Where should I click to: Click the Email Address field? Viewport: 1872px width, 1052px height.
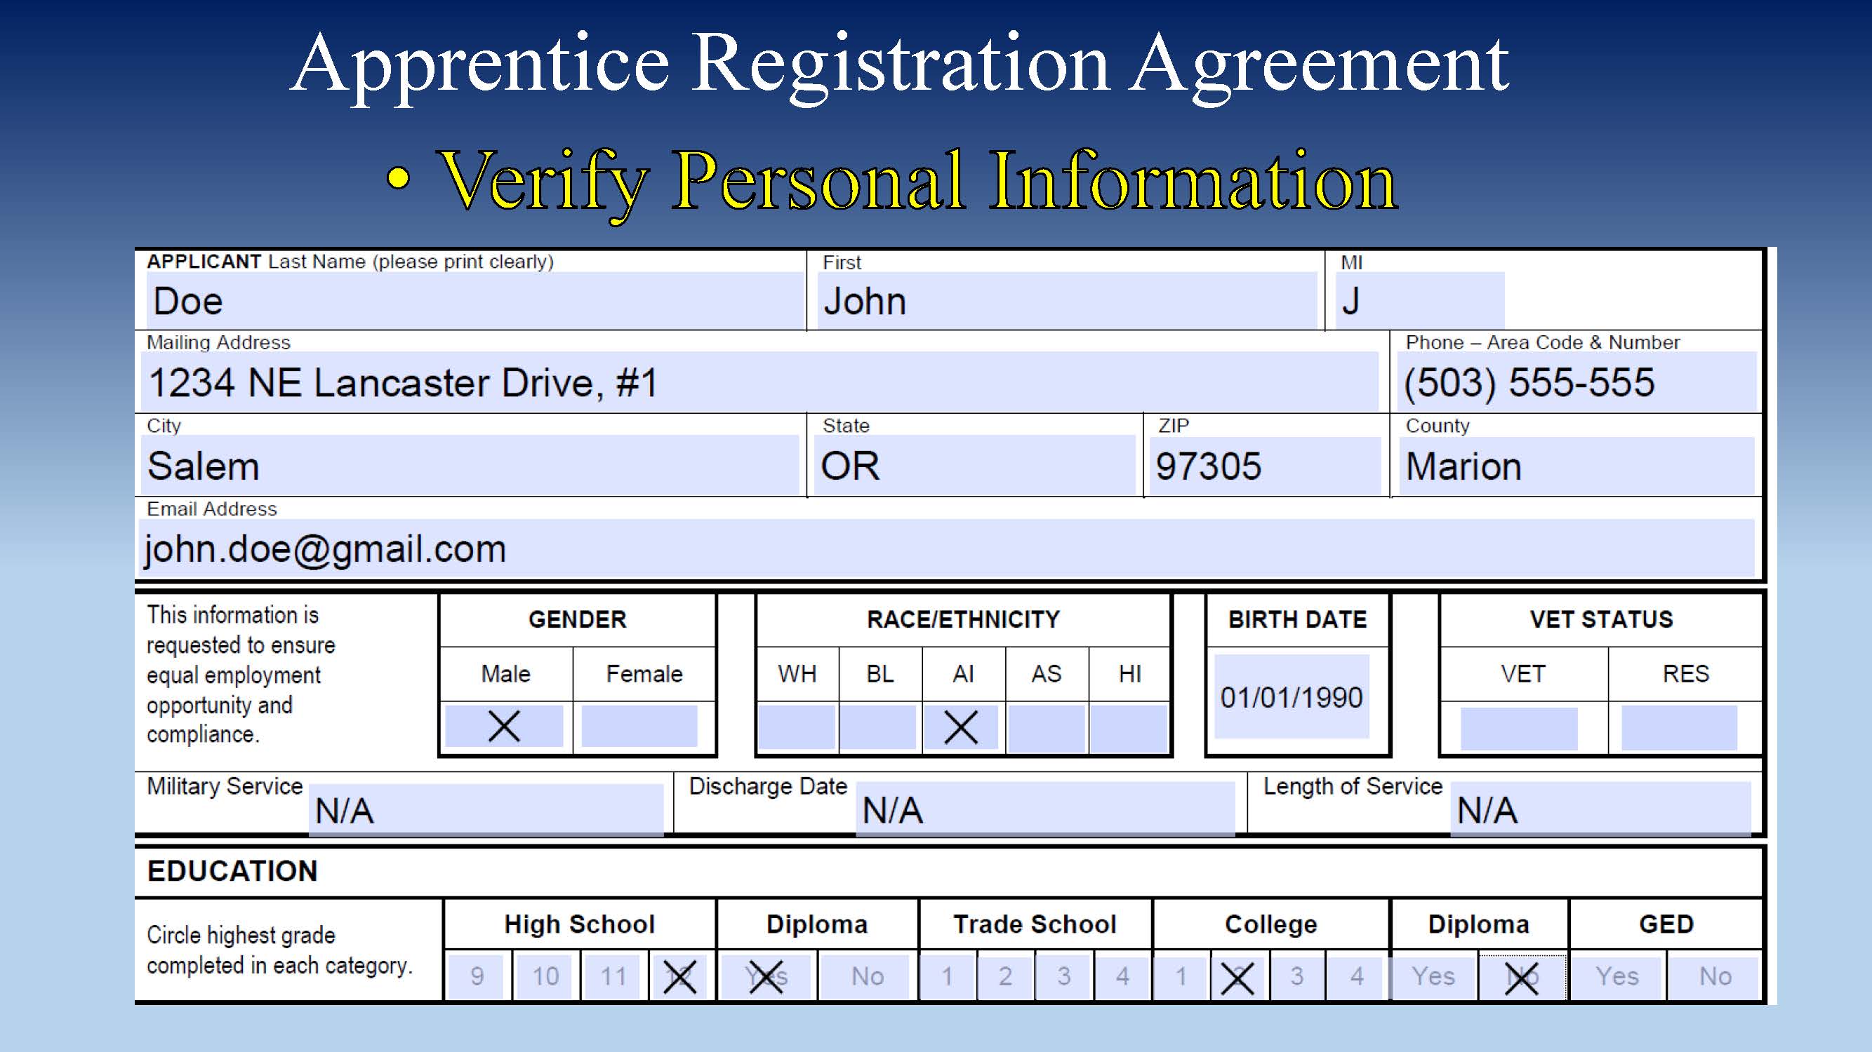click(945, 549)
